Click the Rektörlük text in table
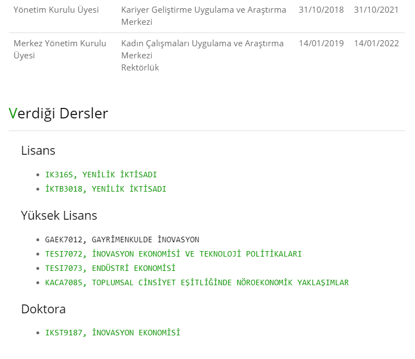This screenshot has height=359, width=415. [x=140, y=68]
